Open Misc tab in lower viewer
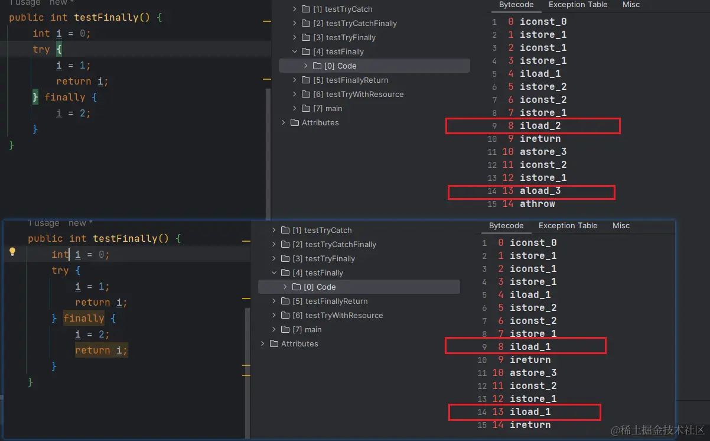This screenshot has height=441, width=710. pos(621,226)
